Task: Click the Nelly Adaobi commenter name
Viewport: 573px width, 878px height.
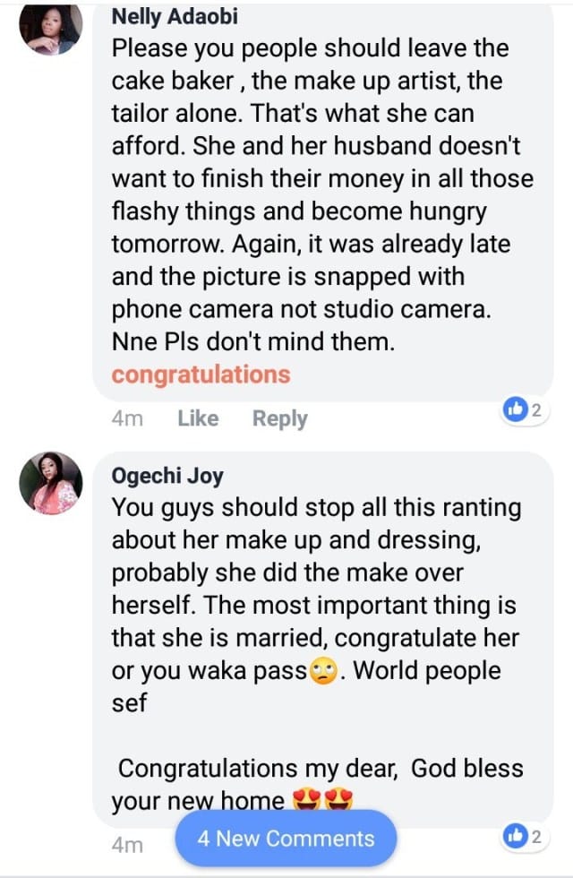Action: [175, 15]
